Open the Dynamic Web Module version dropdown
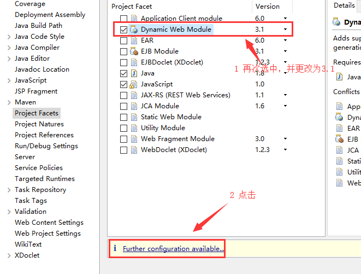361x274 pixels. pos(285,30)
